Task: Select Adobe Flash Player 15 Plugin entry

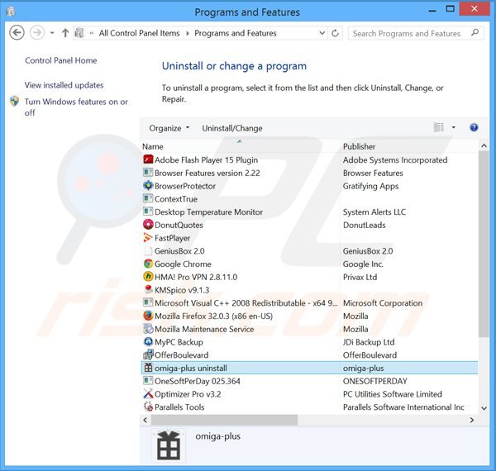Action: (x=206, y=160)
